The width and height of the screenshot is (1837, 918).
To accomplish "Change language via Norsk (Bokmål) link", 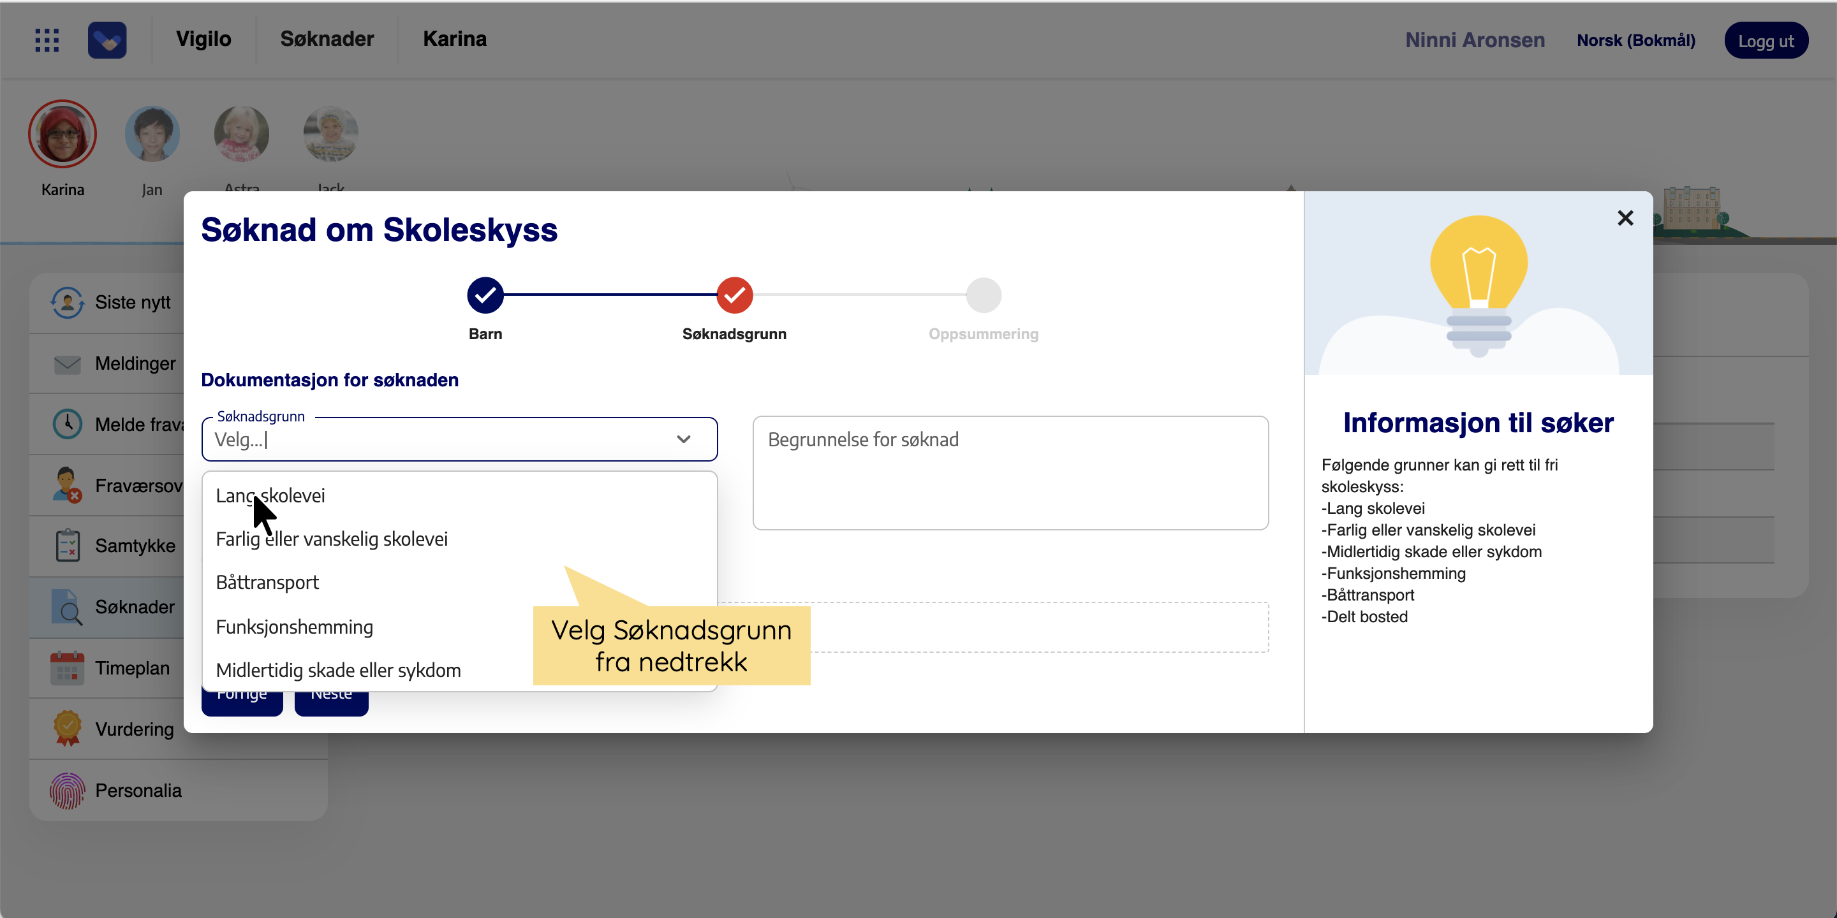I will point(1635,41).
